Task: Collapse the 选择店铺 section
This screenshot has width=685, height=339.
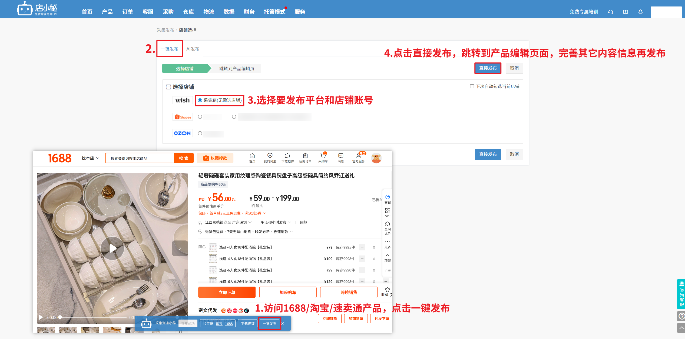Action: (x=168, y=87)
